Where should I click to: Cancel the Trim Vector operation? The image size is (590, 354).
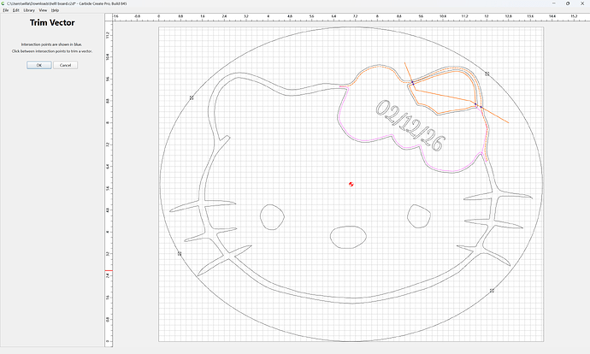point(66,65)
